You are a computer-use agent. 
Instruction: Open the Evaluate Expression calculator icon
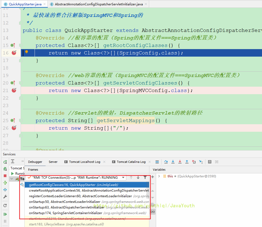(210, 162)
